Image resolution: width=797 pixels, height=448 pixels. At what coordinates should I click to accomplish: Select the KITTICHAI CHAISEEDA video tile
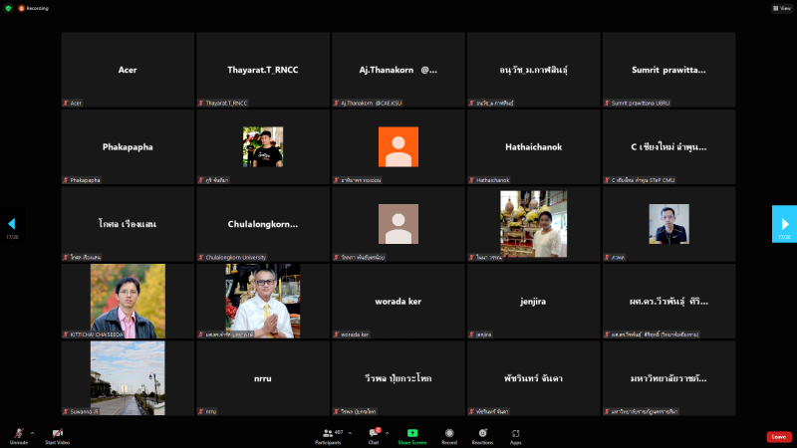pos(128,301)
